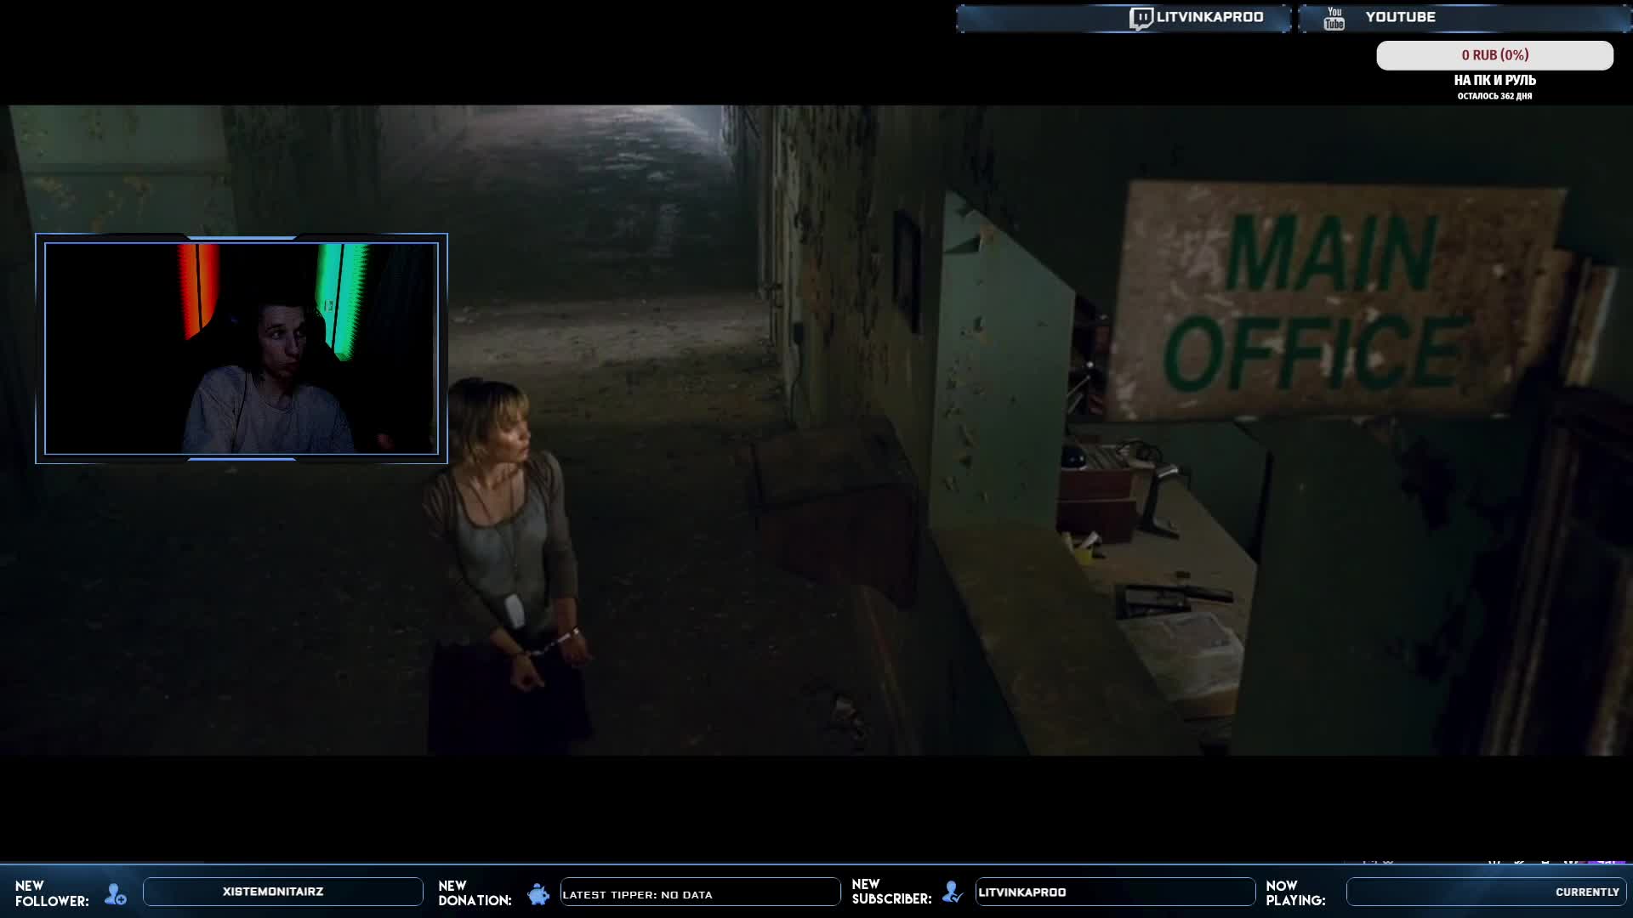Image resolution: width=1633 pixels, height=918 pixels.
Task: Click the НА ПК И РУЛЬ goal title
Action: point(1494,80)
